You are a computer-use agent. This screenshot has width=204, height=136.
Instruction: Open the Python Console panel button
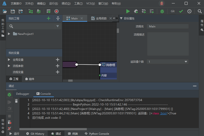point(97,134)
